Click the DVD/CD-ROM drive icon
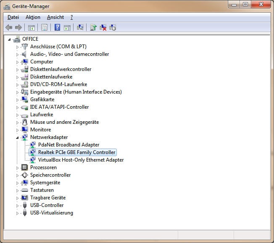 [x=25, y=84]
